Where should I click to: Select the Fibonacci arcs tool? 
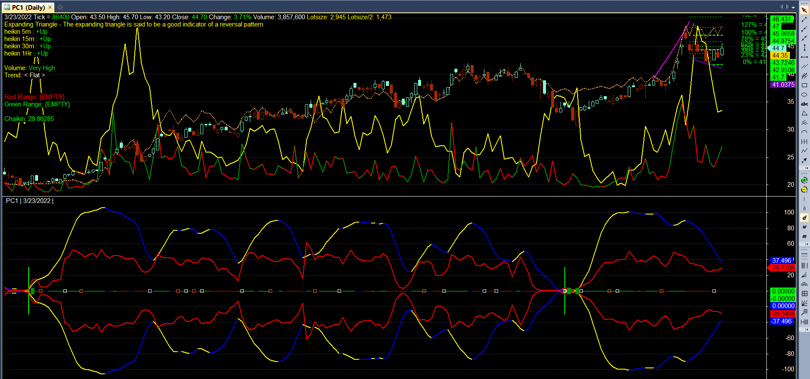(x=804, y=284)
